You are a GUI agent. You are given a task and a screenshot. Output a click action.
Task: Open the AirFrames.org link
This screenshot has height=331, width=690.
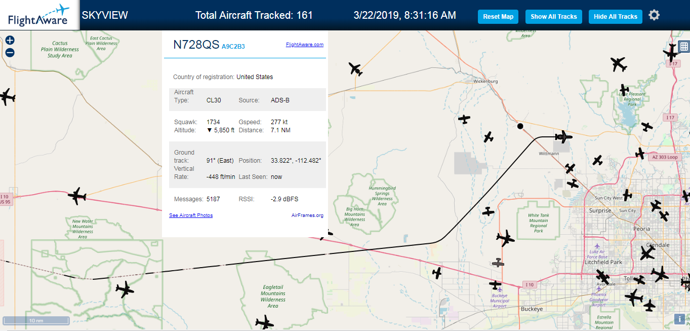[x=307, y=215]
